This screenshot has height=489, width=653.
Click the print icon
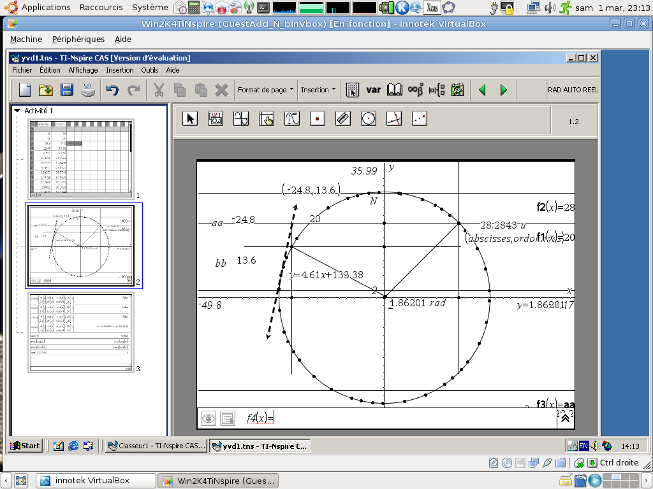pos(88,90)
